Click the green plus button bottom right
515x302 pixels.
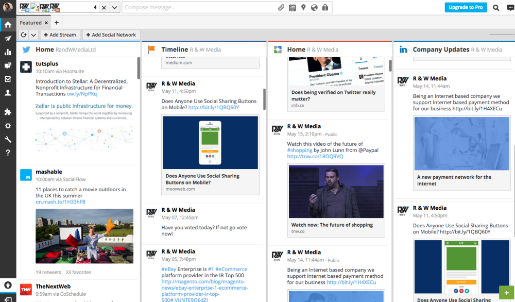506,293
